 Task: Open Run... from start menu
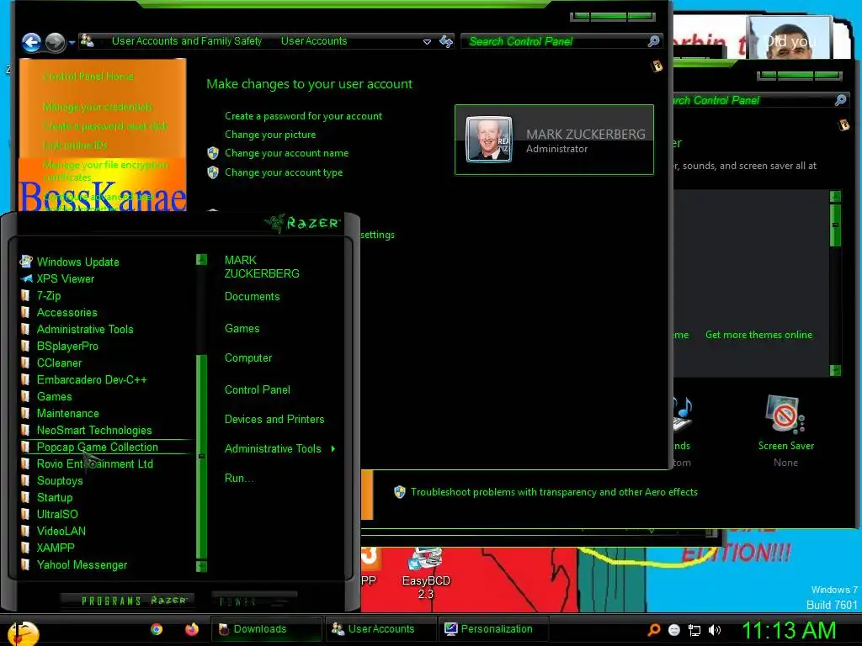click(239, 479)
